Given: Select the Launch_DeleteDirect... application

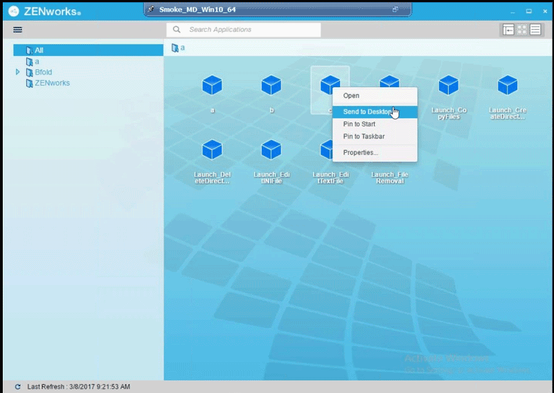Looking at the screenshot, I should coord(212,161).
